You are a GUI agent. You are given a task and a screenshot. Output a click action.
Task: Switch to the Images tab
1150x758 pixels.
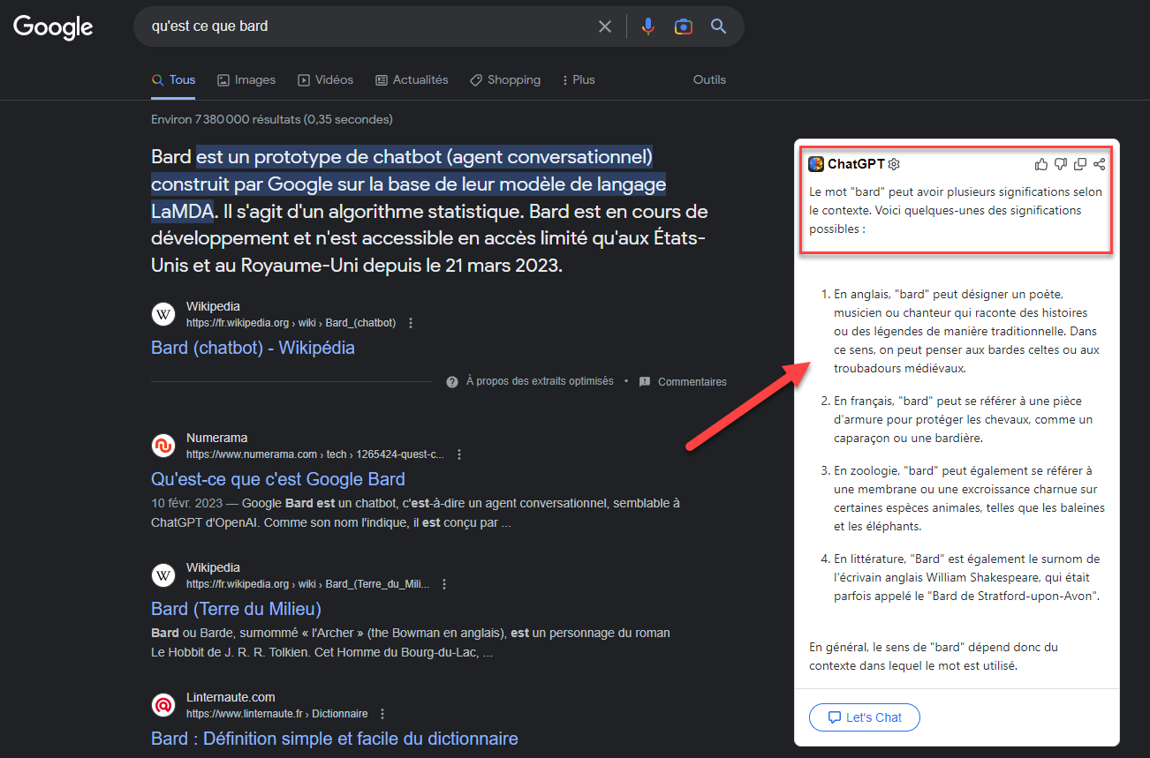(x=246, y=79)
